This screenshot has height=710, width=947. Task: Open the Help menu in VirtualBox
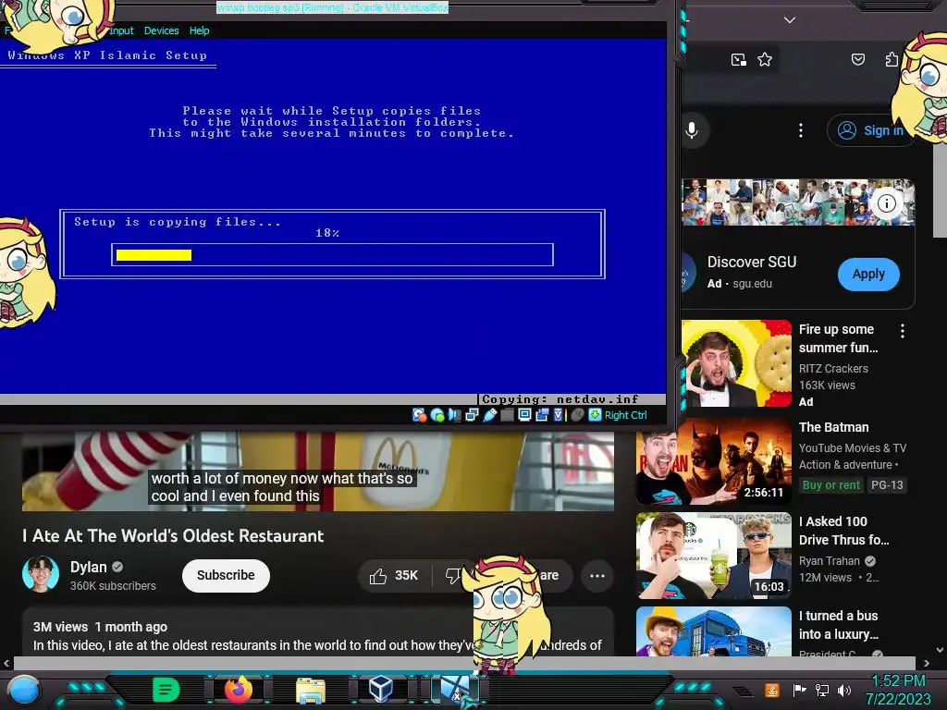(x=200, y=31)
